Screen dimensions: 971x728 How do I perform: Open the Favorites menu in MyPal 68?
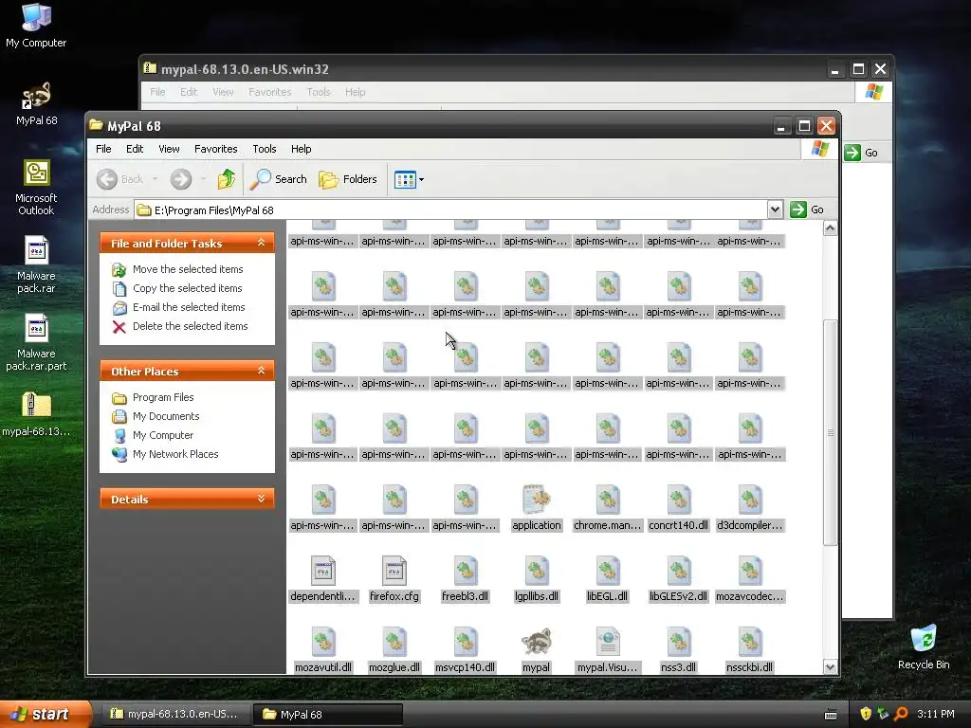215,149
